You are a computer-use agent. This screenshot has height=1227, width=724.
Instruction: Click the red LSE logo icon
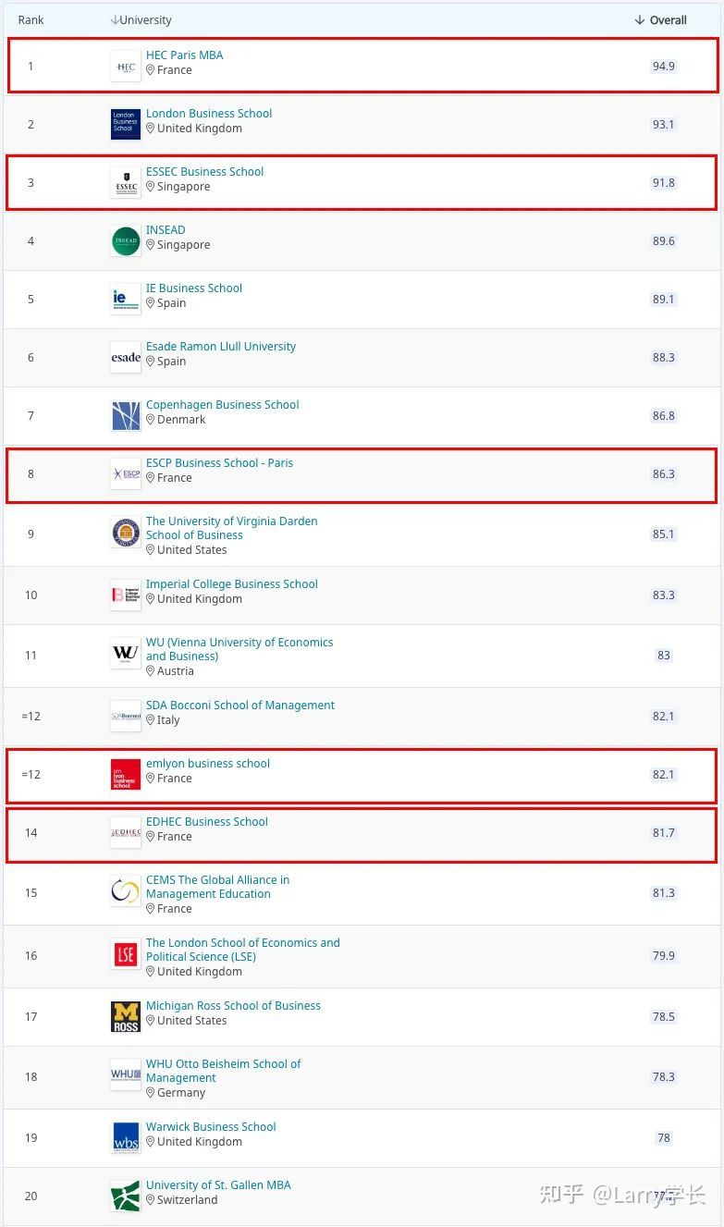(x=126, y=955)
